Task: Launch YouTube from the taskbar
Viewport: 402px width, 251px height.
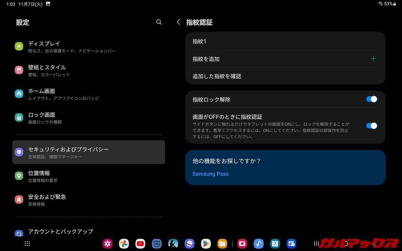Action: tap(140, 243)
